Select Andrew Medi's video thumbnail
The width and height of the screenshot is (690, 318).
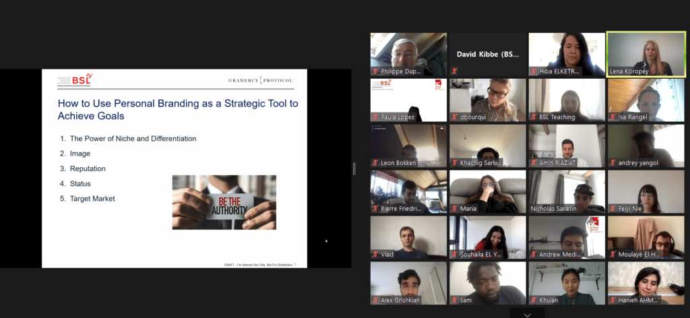[566, 236]
